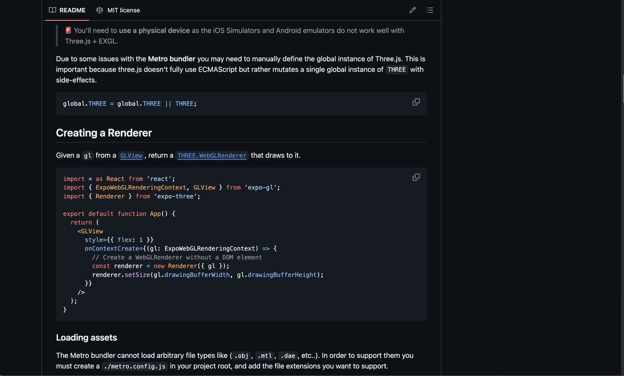624x376 pixels.
Task: Click the 'Creating a Renderer' heading
Action: pyautogui.click(x=104, y=133)
